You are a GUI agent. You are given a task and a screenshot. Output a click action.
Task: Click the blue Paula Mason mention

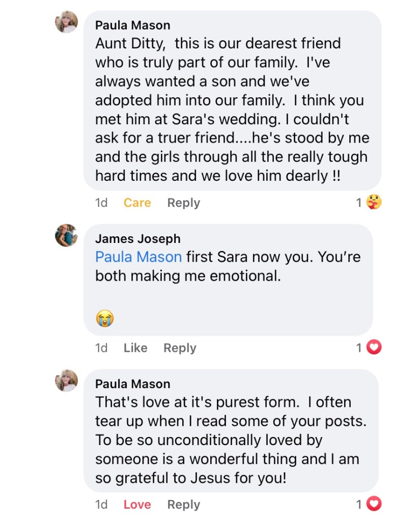pos(138,257)
